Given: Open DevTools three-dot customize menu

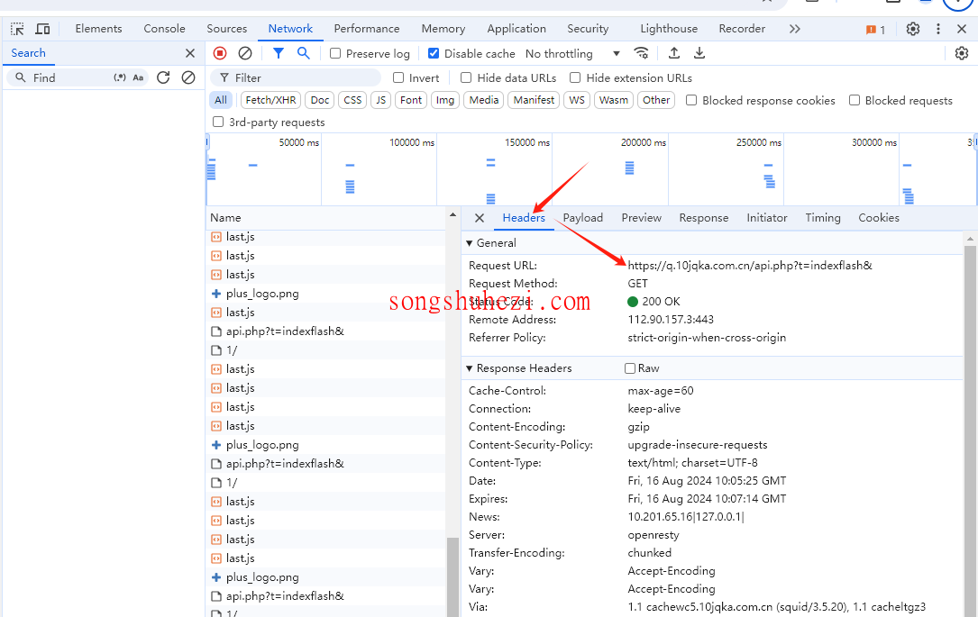Looking at the screenshot, I should [937, 29].
